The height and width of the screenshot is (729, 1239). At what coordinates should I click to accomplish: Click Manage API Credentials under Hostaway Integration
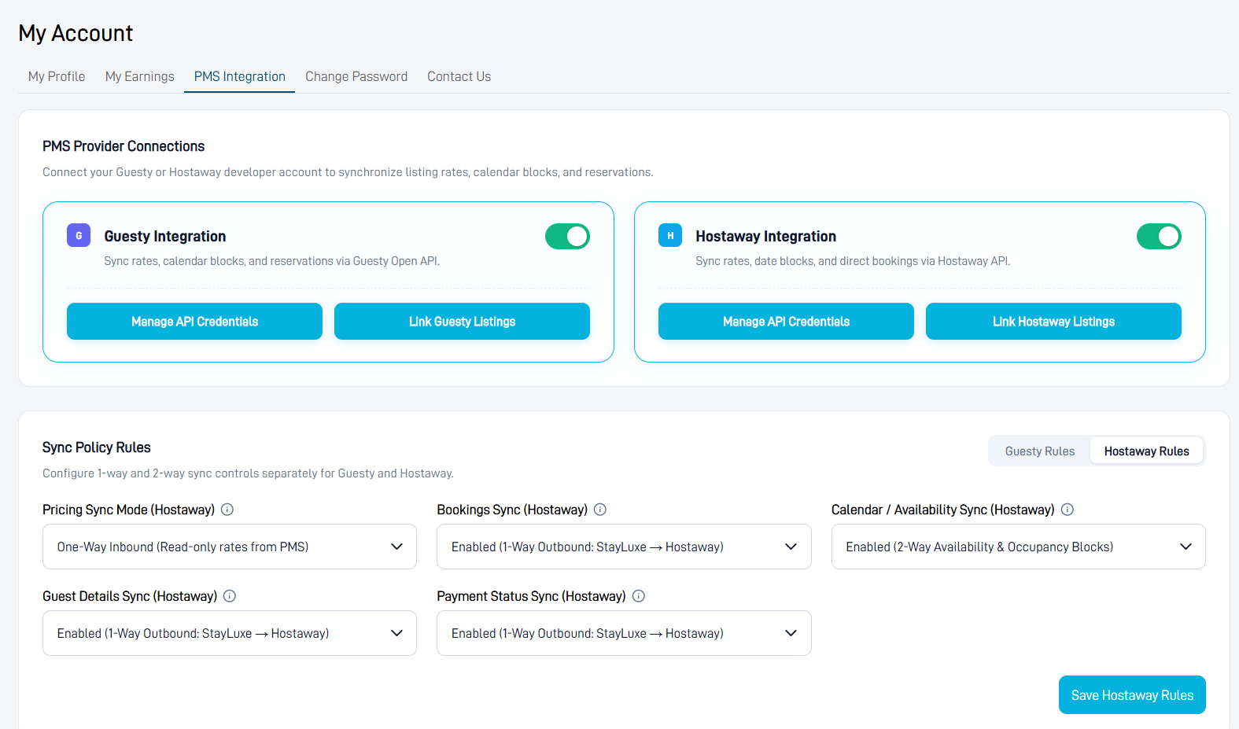pos(787,322)
